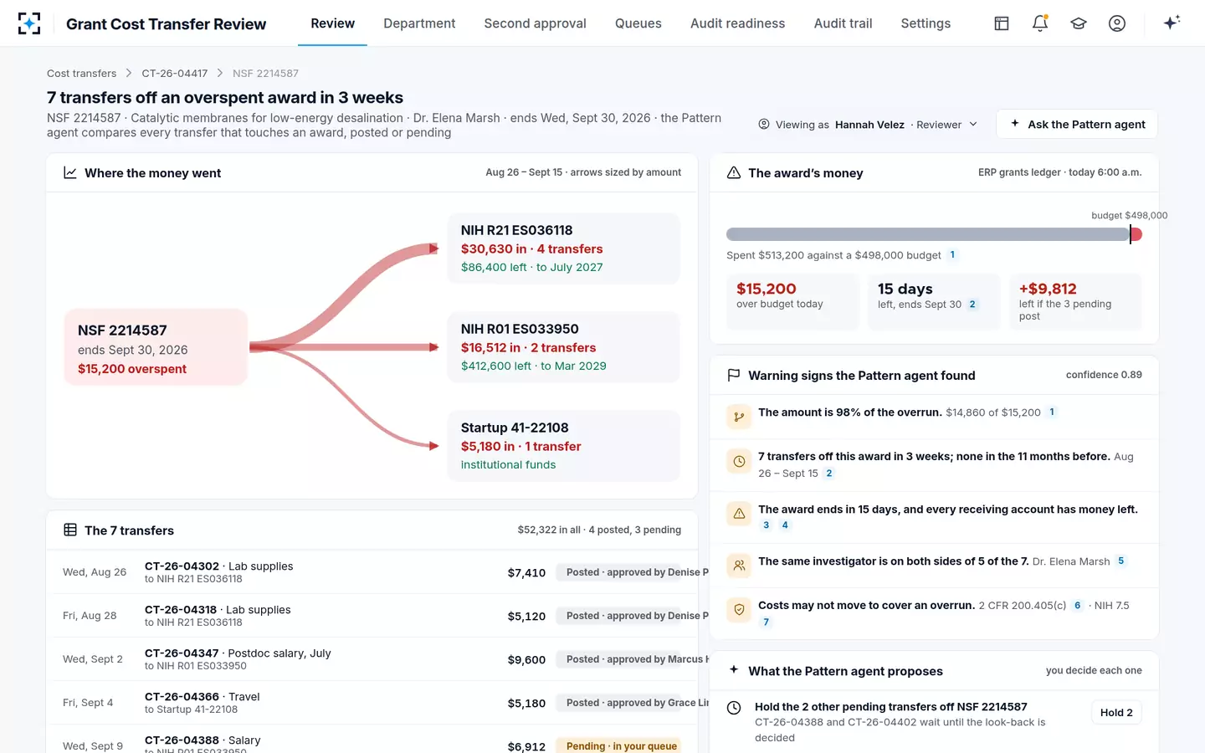
Task: Select the NIH R21 ES036118 destination card
Action: [564, 248]
